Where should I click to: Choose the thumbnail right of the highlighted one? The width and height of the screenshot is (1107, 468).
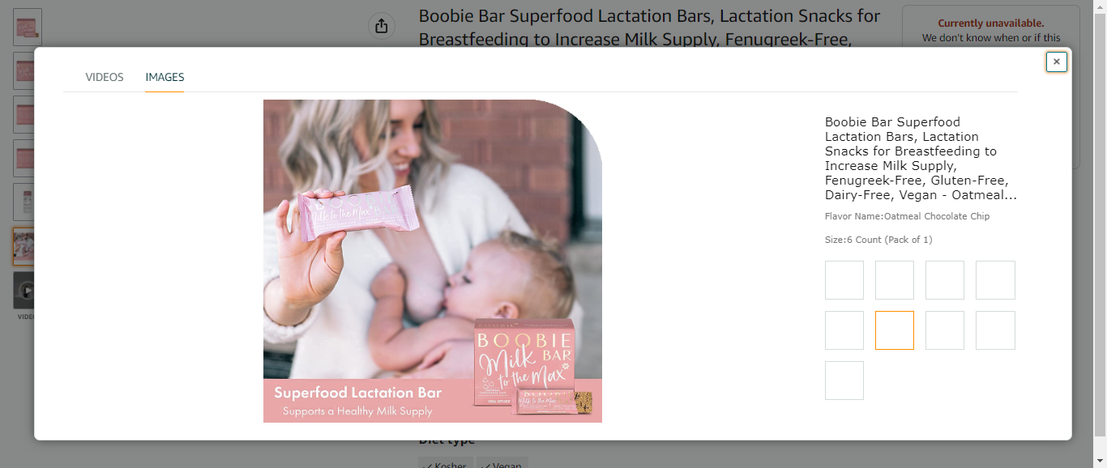945,330
